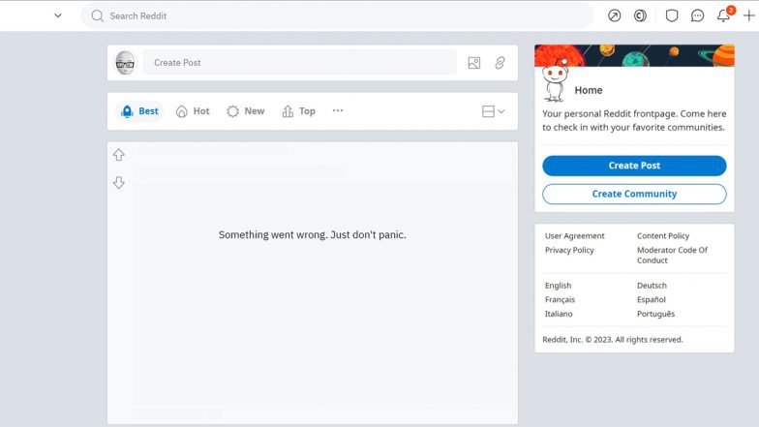Select Español language link
This screenshot has height=427, width=759.
coord(651,300)
